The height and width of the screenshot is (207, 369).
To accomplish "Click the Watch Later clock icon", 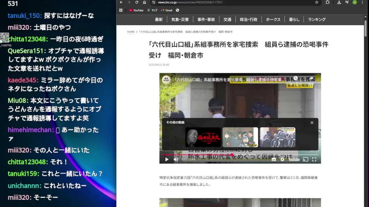I will pos(295,78).
